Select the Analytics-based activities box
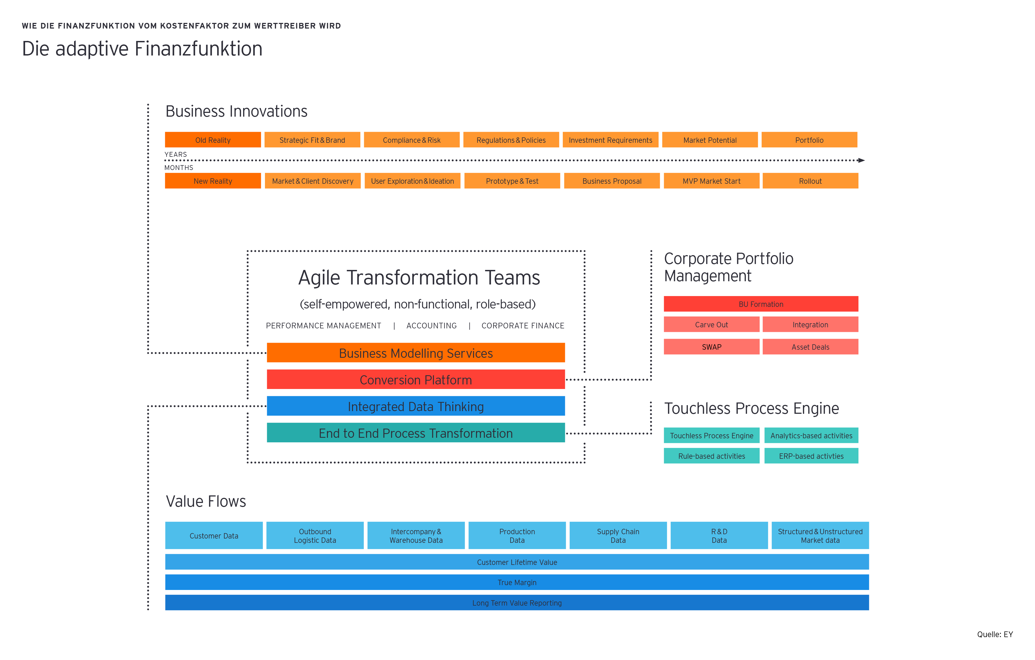 tap(811, 435)
